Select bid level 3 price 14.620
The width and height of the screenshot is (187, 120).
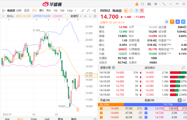coord(114,117)
